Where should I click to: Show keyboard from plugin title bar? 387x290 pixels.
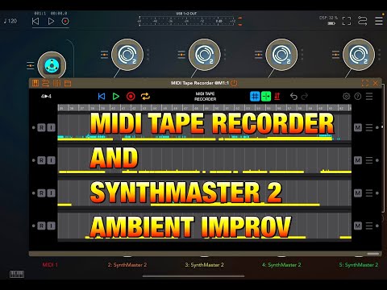tap(35, 83)
